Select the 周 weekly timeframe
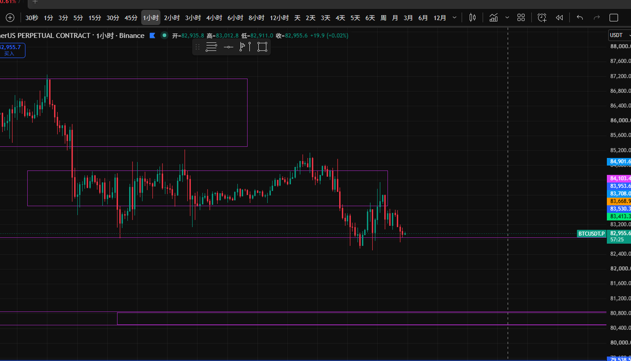The width and height of the screenshot is (631, 361). (x=383, y=18)
